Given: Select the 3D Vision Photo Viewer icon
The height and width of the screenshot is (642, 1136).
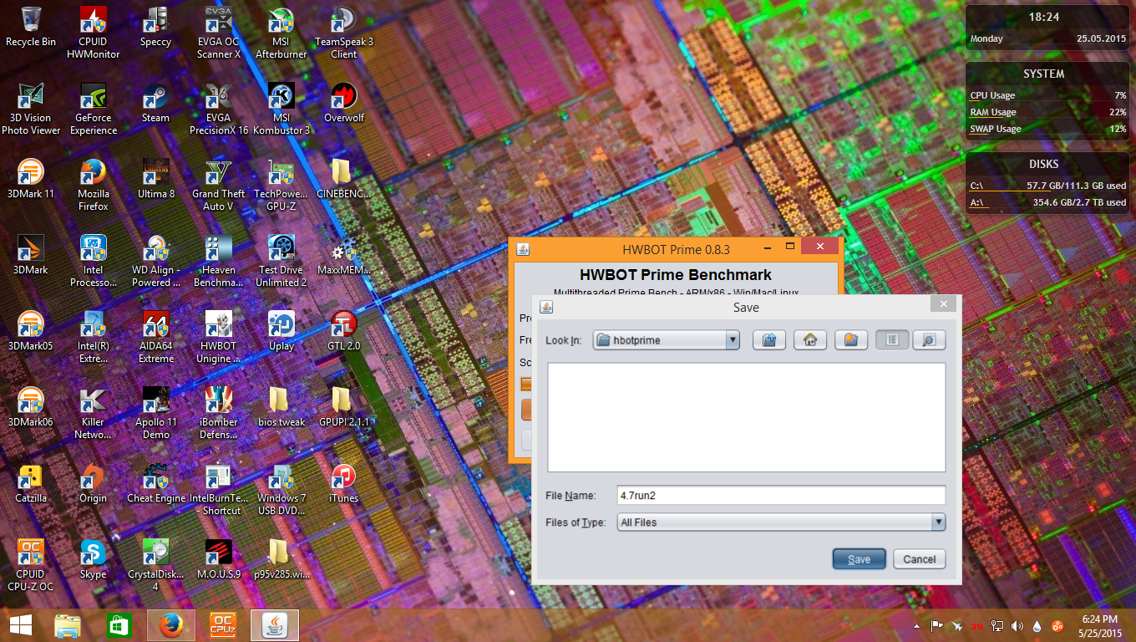Looking at the screenshot, I should click(x=31, y=109).
